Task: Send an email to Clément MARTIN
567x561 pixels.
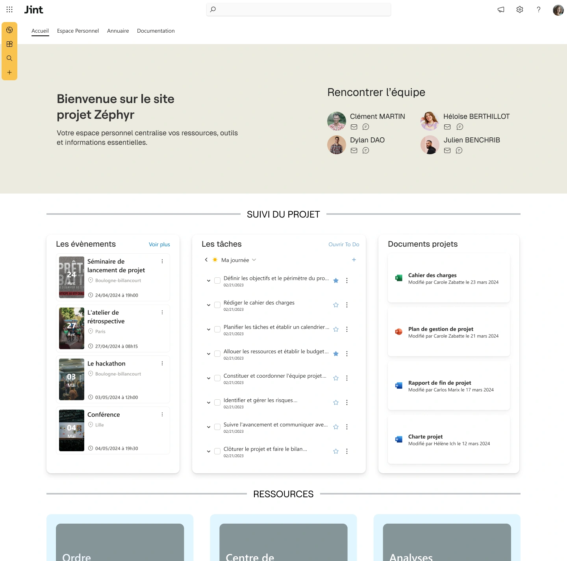Action: tap(354, 127)
